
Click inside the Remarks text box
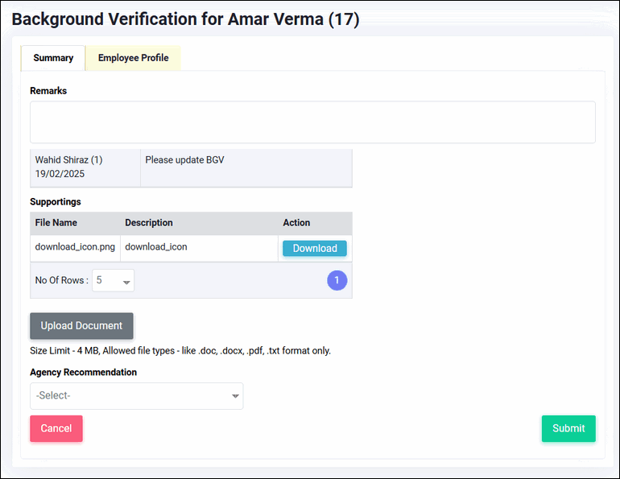(312, 122)
